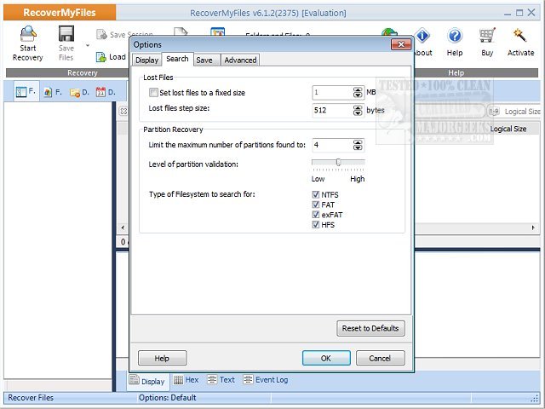
Task: Click Recover Files status bar text
Action: point(31,398)
